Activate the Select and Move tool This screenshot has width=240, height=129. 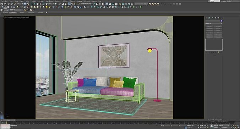coord(38,4)
